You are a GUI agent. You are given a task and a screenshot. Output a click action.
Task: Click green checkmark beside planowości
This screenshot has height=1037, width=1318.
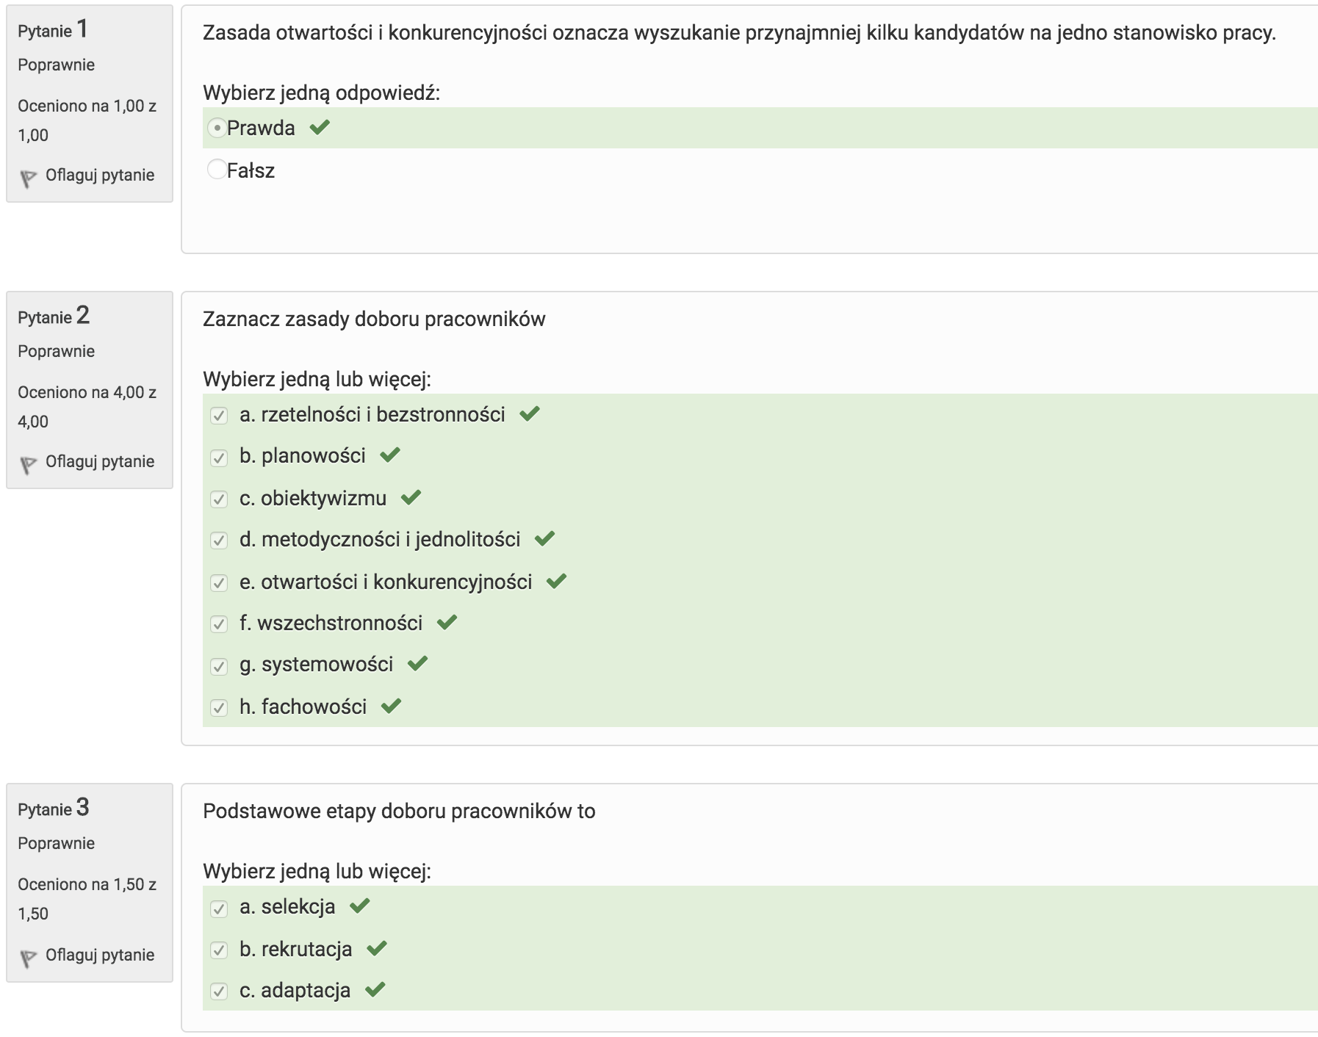(390, 455)
